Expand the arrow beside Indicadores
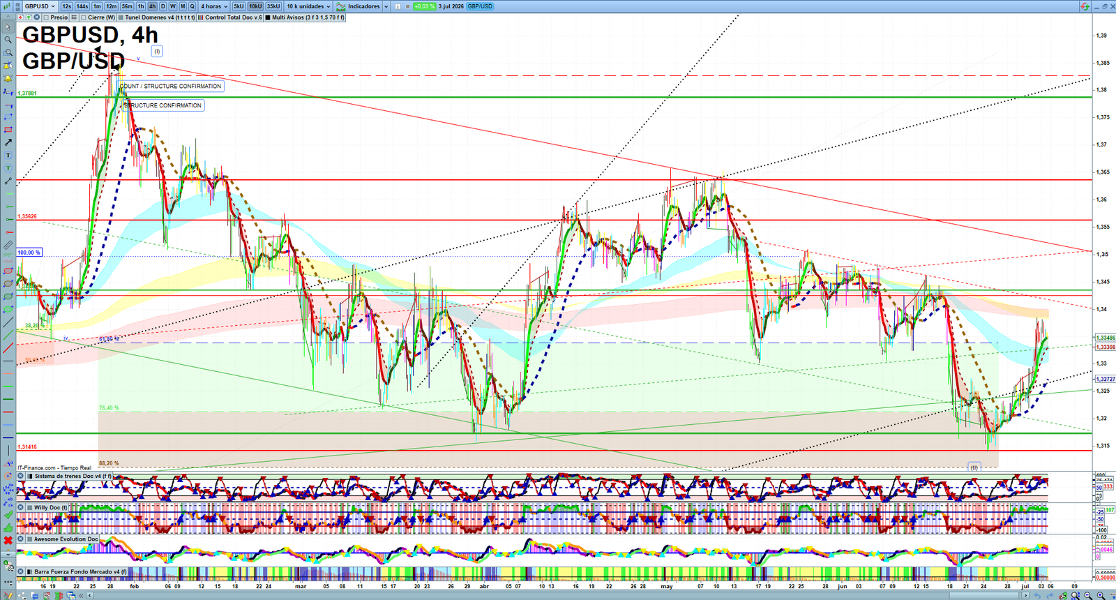This screenshot has width=1116, height=600. click(x=386, y=6)
